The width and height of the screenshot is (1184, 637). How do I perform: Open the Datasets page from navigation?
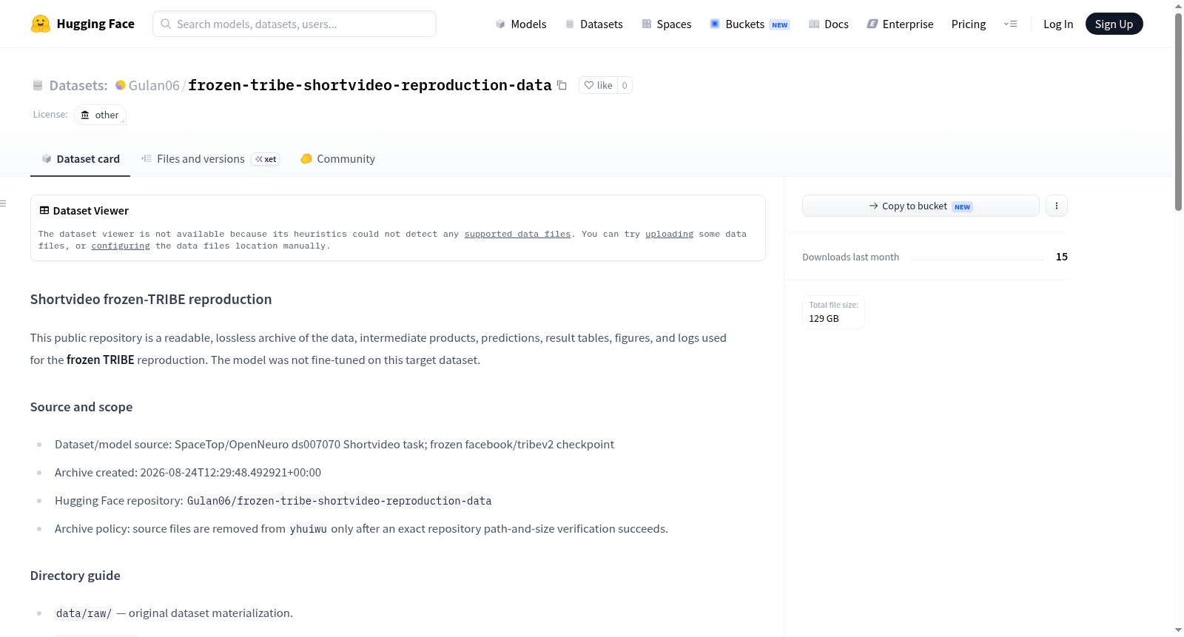[593, 24]
